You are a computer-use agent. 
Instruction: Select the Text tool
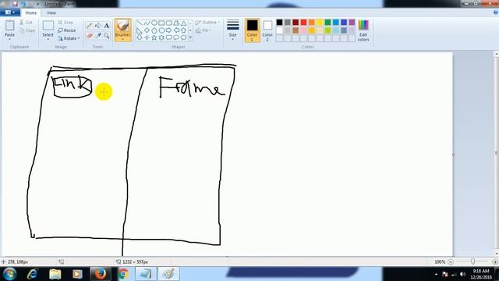107,26
